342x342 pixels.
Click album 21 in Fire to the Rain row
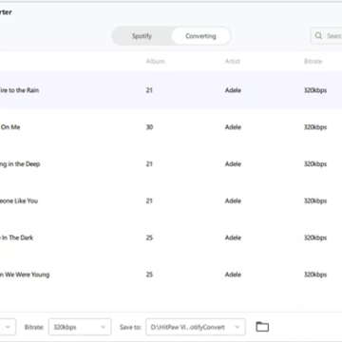pos(149,90)
